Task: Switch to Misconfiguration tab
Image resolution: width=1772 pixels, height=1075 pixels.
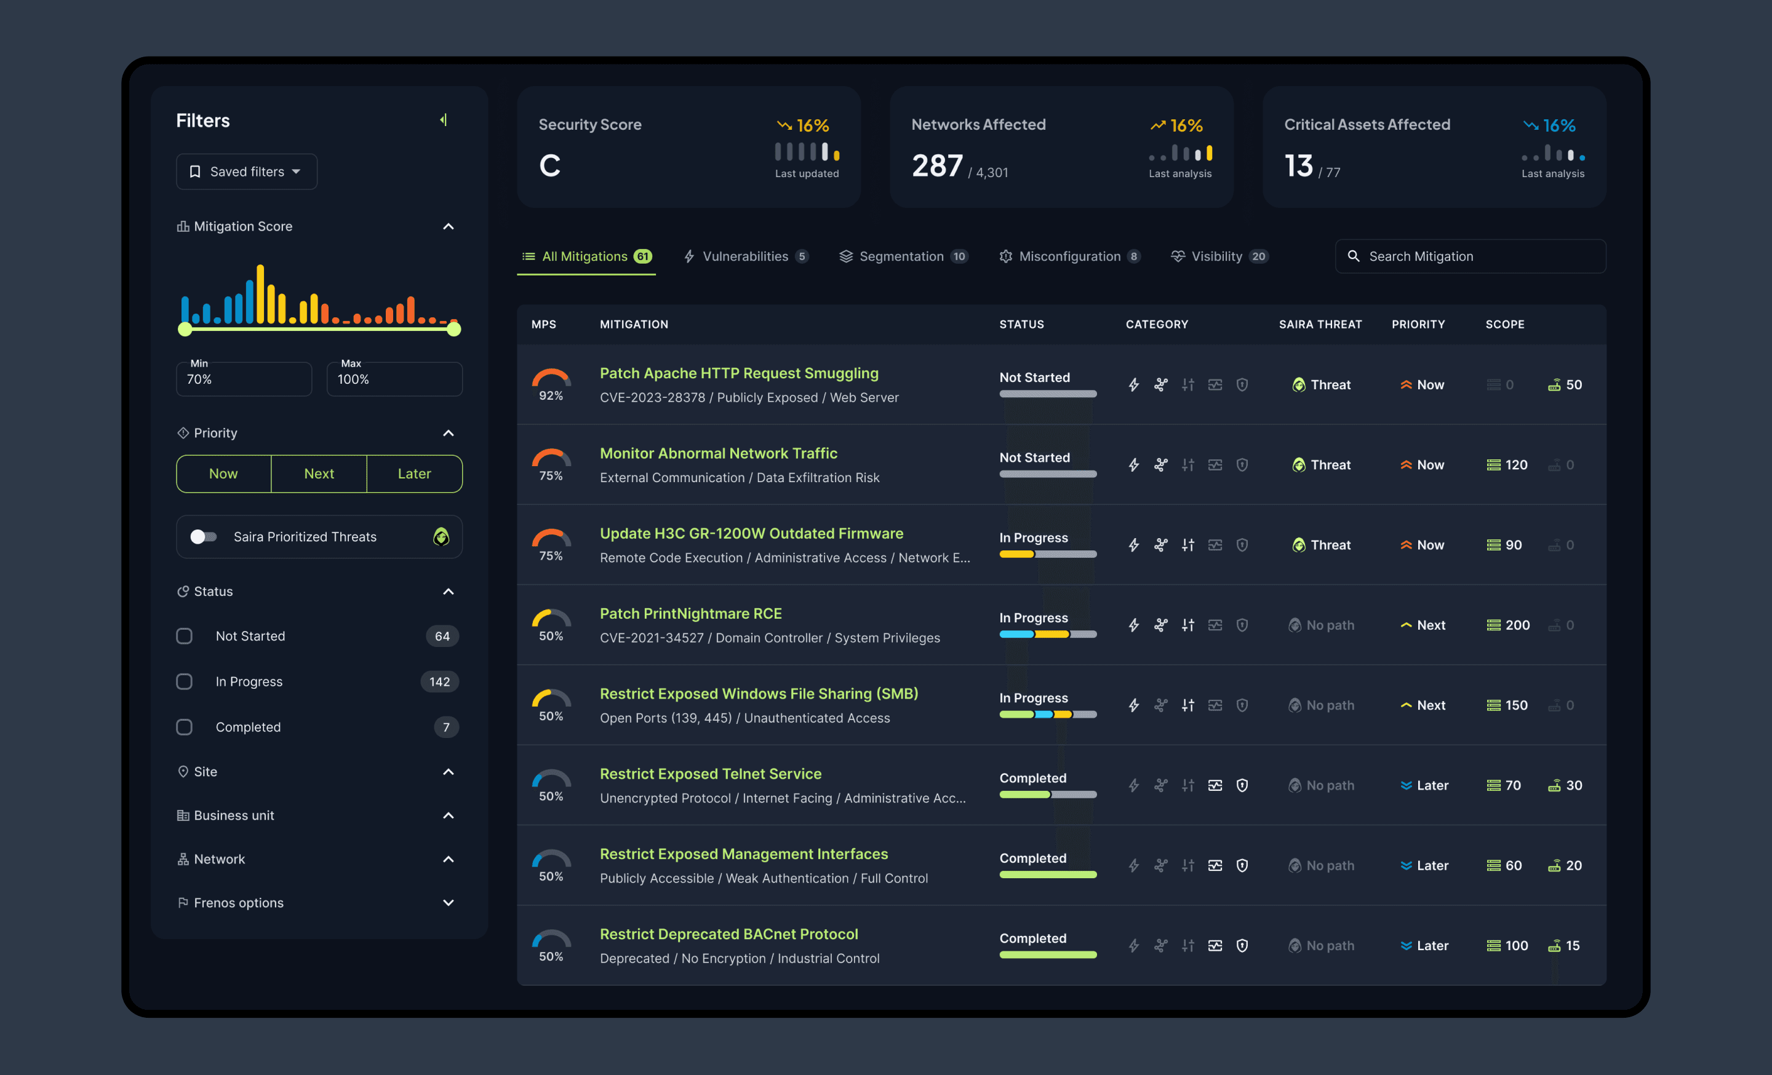Action: click(1069, 256)
